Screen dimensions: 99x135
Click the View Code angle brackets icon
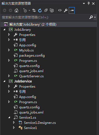tap(60, 10)
